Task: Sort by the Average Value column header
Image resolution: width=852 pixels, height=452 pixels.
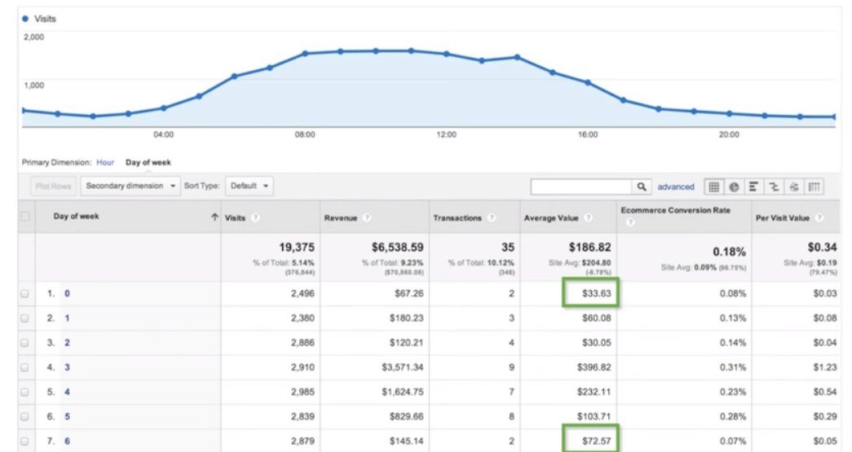Action: (x=551, y=217)
